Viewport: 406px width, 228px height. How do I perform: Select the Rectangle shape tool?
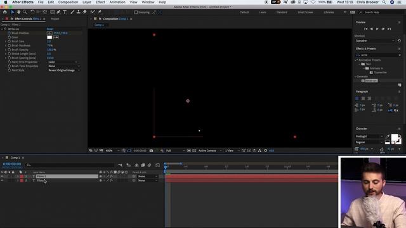(52, 12)
